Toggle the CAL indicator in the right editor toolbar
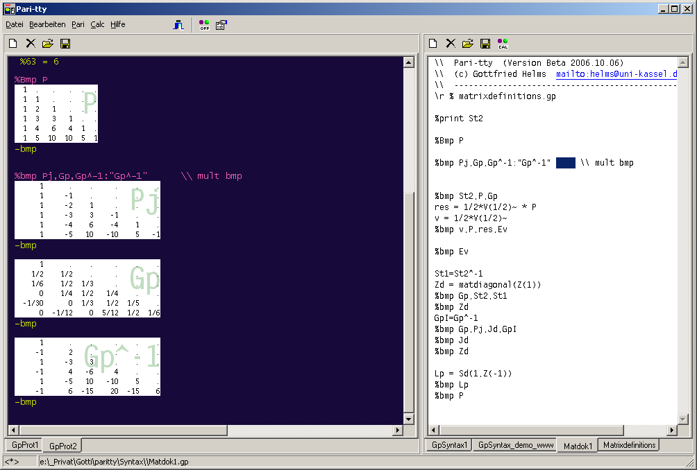Viewport: 697px width, 470px height. pos(503,44)
